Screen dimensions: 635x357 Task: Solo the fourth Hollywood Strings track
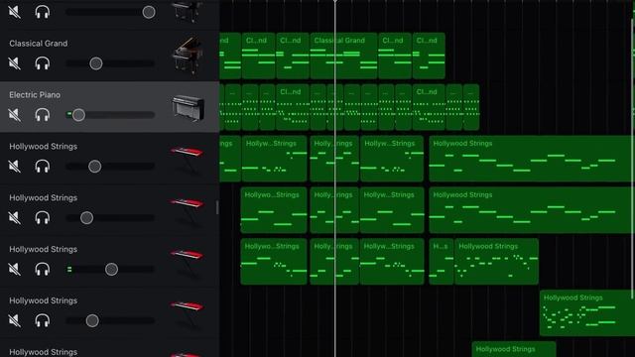(42, 320)
